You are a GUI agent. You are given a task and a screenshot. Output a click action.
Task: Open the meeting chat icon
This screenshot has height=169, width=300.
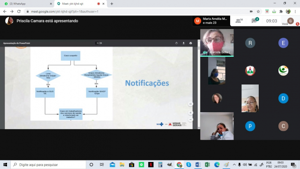click(255, 20)
